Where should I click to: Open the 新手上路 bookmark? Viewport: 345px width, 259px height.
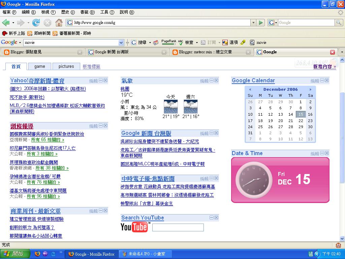coord(13,33)
